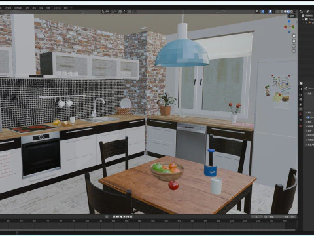Jump to previous keyframe
Screen dimensions: 314x236
coord(118,217)
